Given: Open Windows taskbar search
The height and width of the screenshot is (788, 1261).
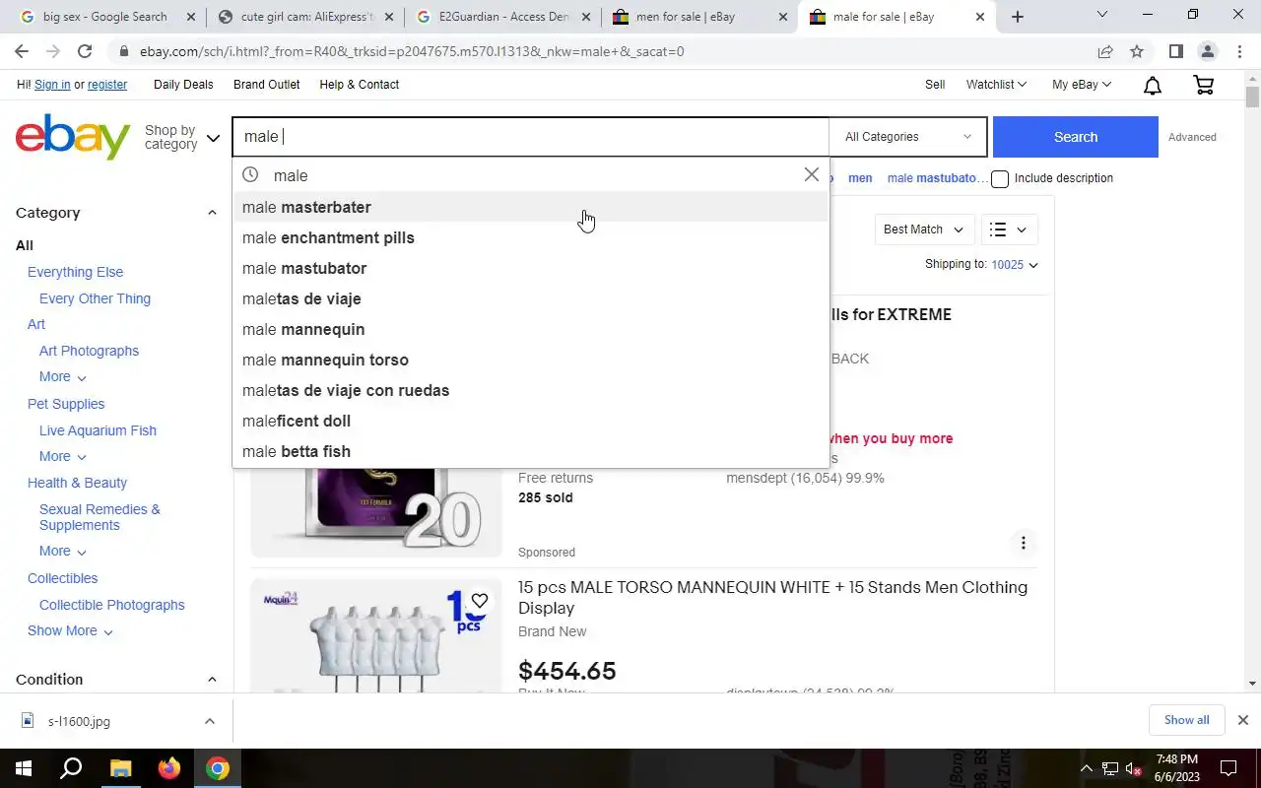Looking at the screenshot, I should [71, 768].
